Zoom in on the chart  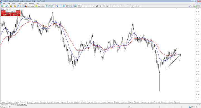pyautogui.click(x=57, y=6)
